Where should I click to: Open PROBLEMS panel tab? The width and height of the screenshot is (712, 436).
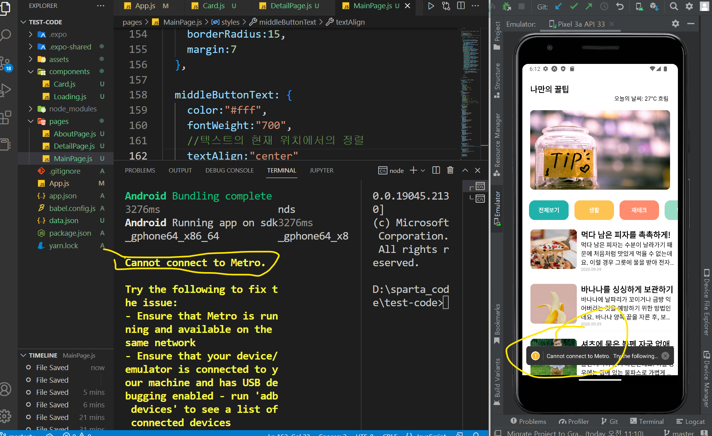click(140, 170)
